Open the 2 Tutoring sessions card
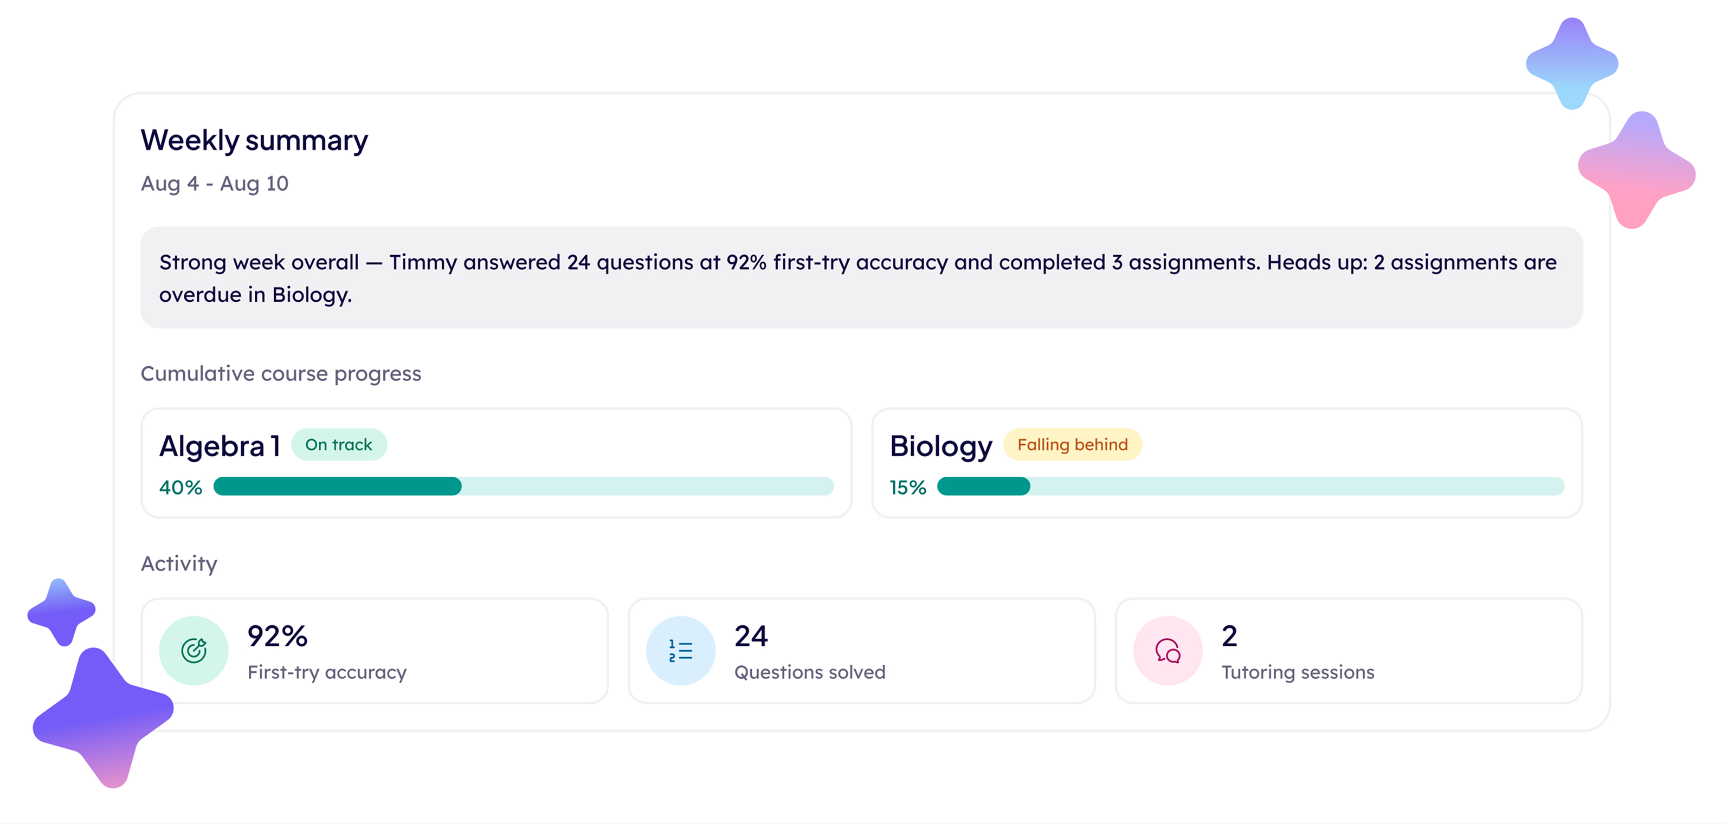 point(1349,650)
